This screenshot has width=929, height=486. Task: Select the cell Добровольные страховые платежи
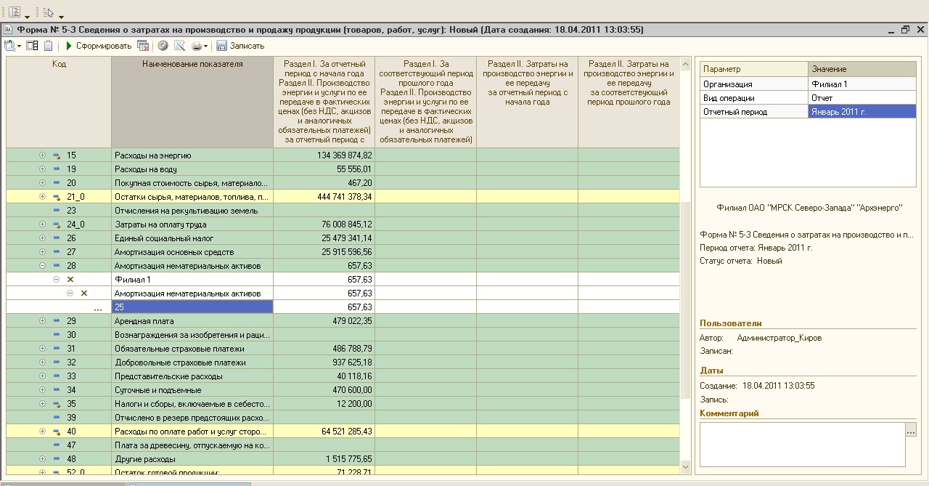pos(192,363)
